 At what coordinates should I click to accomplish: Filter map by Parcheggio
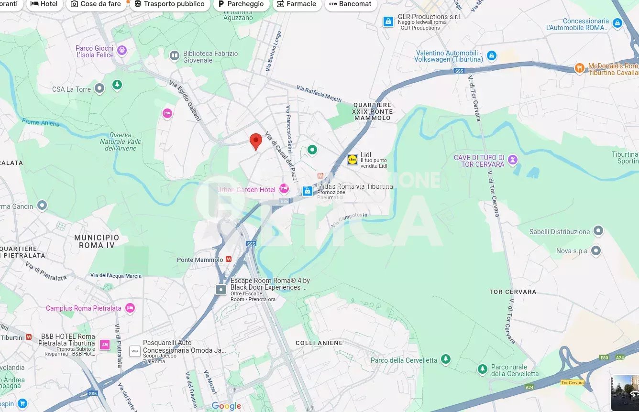pos(241,4)
